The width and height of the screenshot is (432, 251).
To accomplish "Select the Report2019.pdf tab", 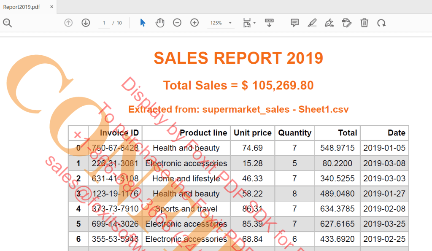I will pyautogui.click(x=22, y=7).
